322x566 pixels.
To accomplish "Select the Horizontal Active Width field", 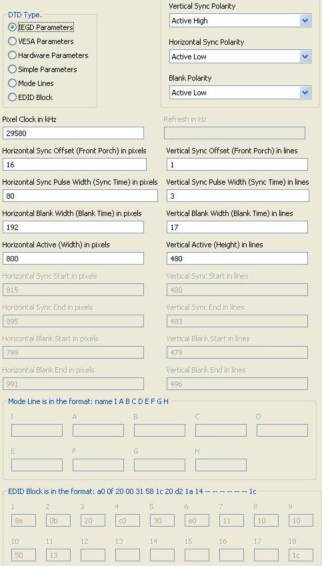I will 73,259.
